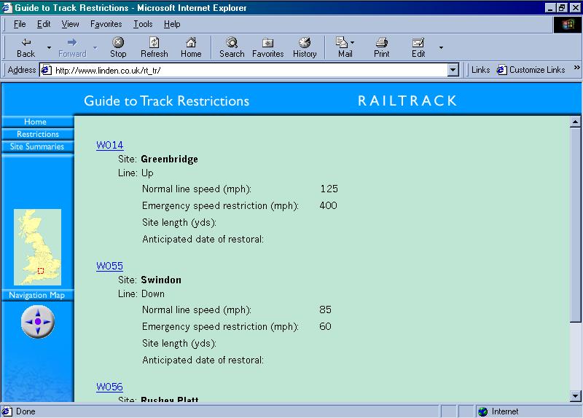
Task: Click the UK map thumbnail
Action: click(x=38, y=247)
